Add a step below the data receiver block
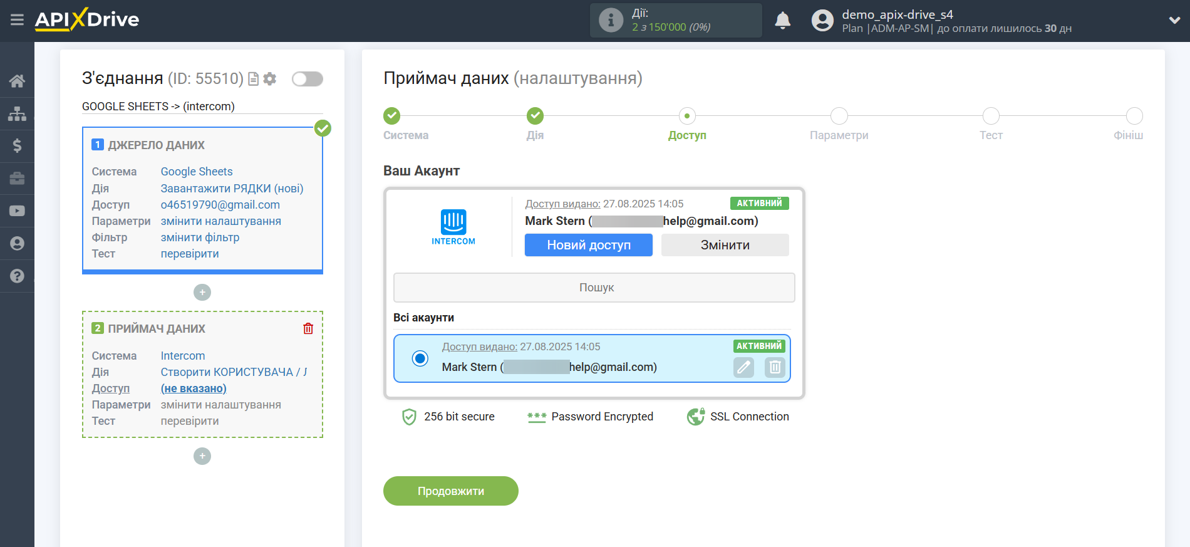Screen dimensions: 1190x547 (x=202, y=456)
